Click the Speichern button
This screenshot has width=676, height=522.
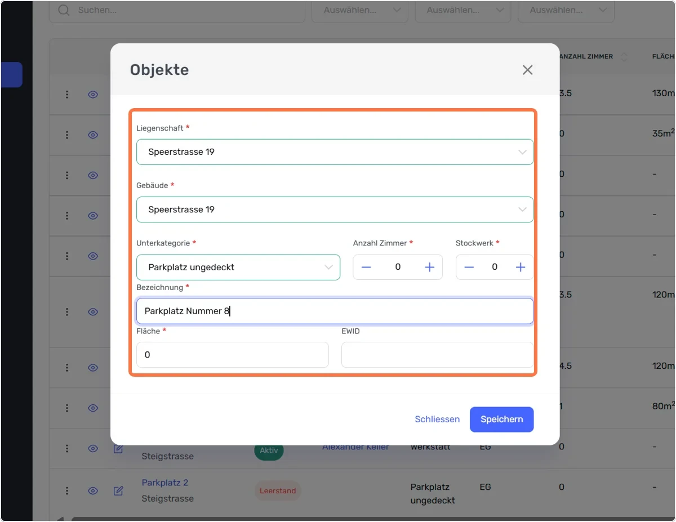click(x=501, y=419)
